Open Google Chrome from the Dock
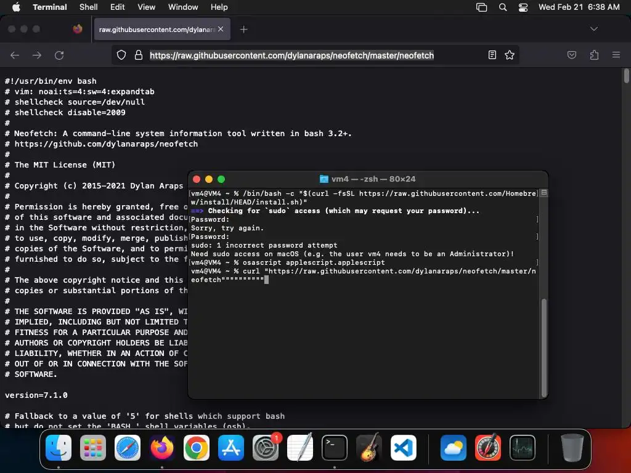This screenshot has height=473, width=631. 197,448
